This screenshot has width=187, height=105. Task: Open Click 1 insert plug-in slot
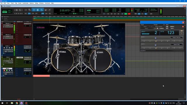pos(20,57)
